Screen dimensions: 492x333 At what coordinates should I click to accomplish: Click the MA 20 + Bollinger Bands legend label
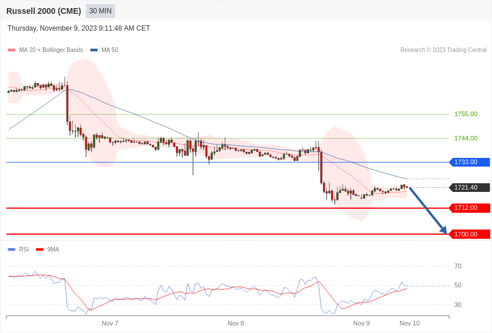[x=51, y=50]
